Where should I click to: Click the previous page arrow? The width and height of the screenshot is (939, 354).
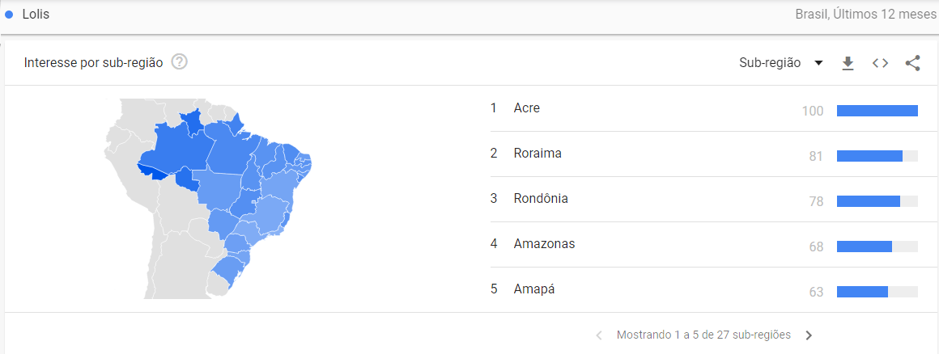pyautogui.click(x=599, y=335)
